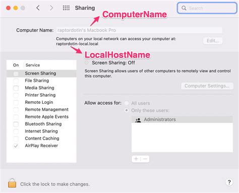Screen dimensions: 239x193
Task: Click the Screen Sharing: Off status indicator
Action: pos(87,62)
